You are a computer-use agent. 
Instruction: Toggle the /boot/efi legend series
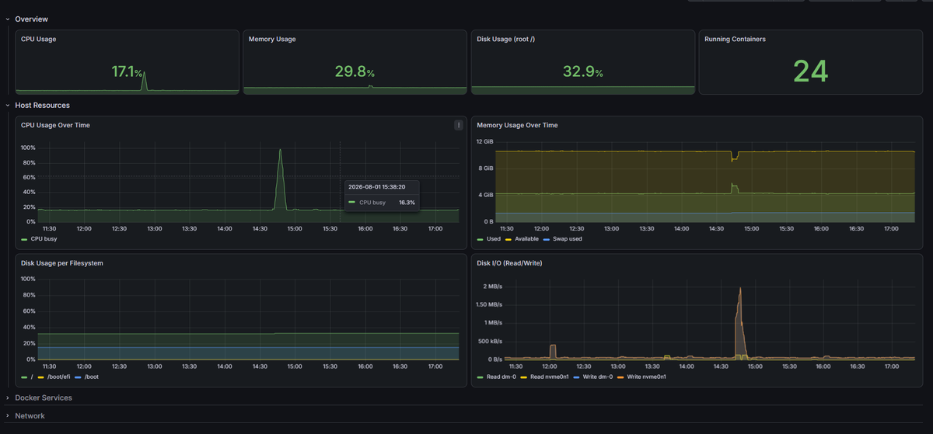[60, 377]
